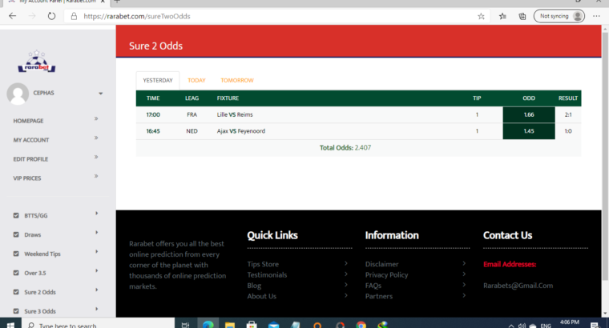This screenshot has width=609, height=328.
Task: Expand the Over 3.5 arrow
Action: (x=97, y=270)
